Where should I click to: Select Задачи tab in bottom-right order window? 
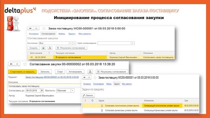pyautogui.click(x=117, y=84)
